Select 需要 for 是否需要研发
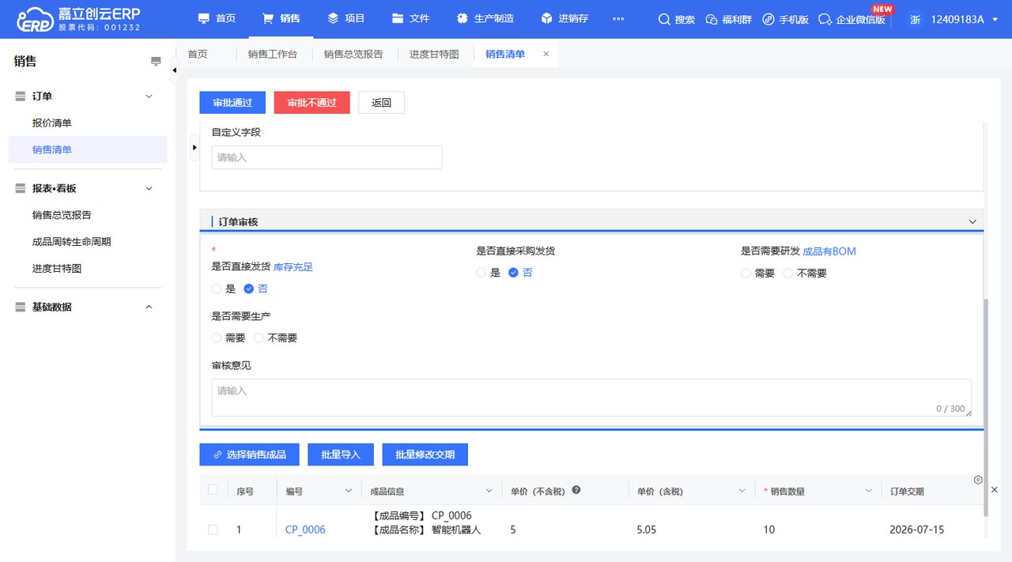The width and height of the screenshot is (1012, 562). 746,273
